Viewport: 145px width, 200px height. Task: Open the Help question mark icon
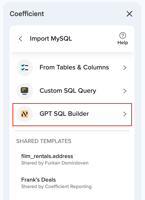123,35
